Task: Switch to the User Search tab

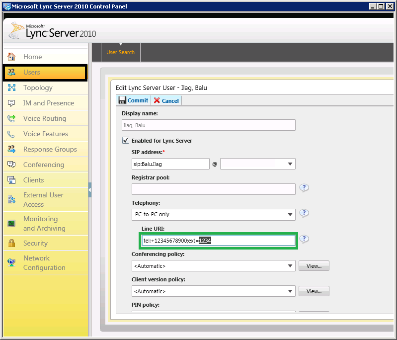Action: 121,52
